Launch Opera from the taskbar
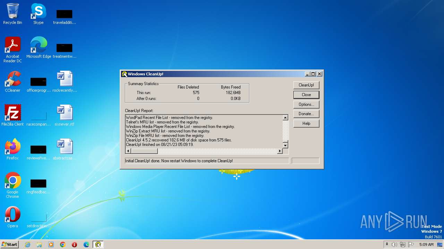 click(x=74, y=245)
